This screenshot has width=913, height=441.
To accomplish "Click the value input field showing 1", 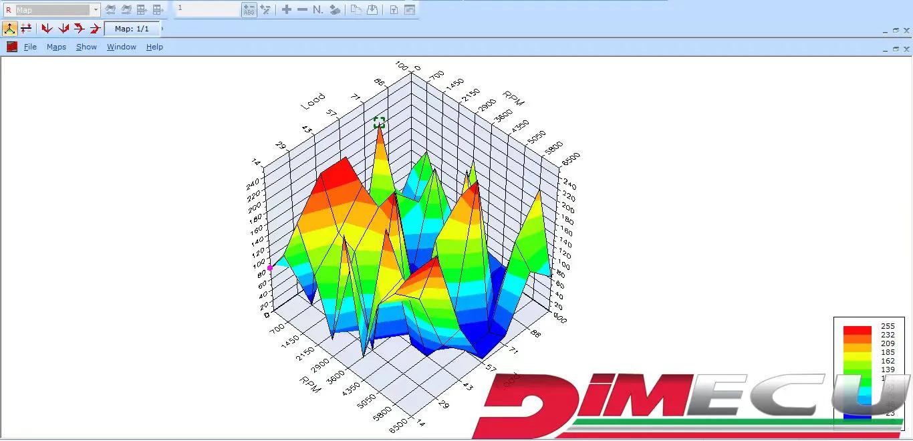I will (207, 9).
